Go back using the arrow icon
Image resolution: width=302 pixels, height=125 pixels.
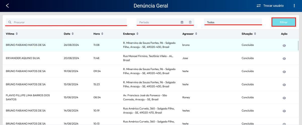tap(7, 6)
